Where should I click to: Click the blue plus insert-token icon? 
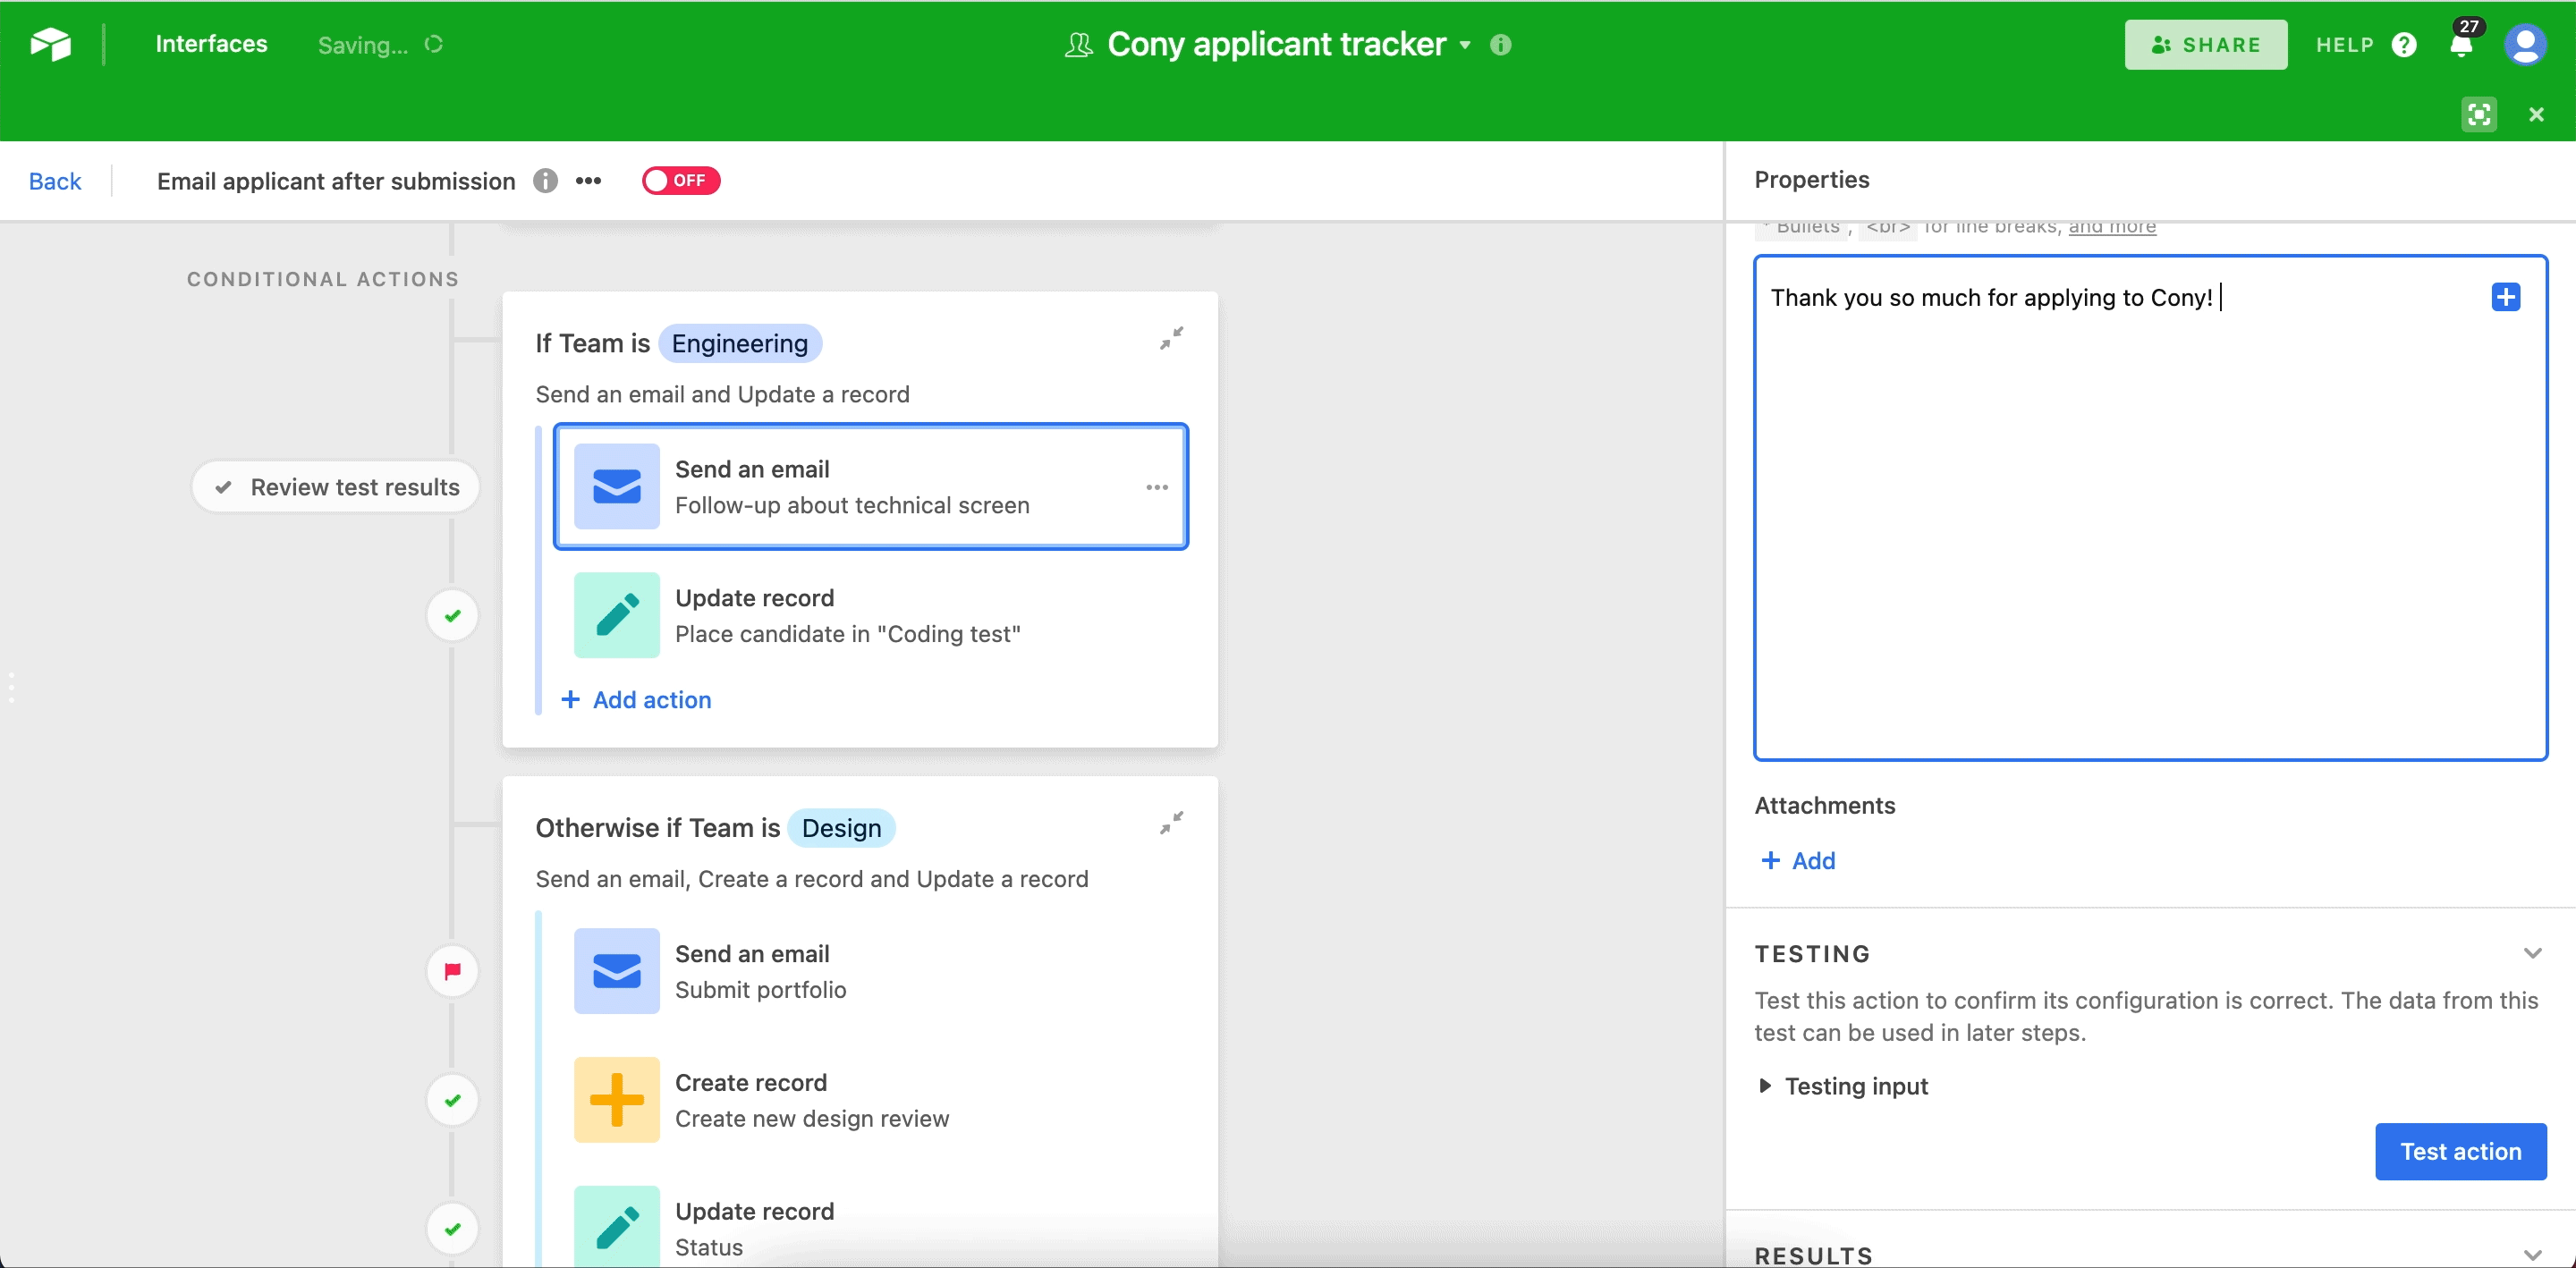point(2505,297)
